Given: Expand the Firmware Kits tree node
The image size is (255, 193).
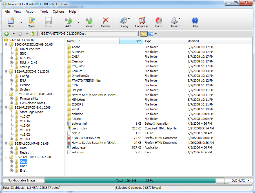Looking at the screenshot, I should click(11, 98).
